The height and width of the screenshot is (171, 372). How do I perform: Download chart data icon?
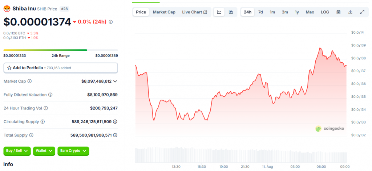(x=350, y=12)
